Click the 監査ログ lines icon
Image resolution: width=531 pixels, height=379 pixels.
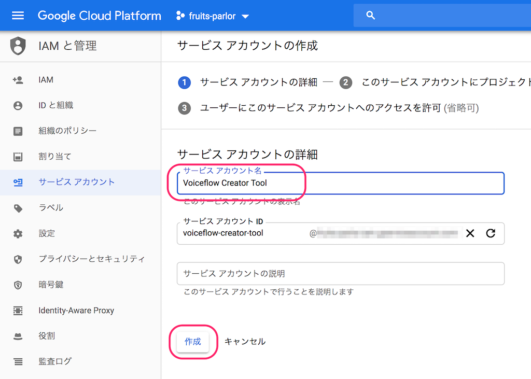18,362
